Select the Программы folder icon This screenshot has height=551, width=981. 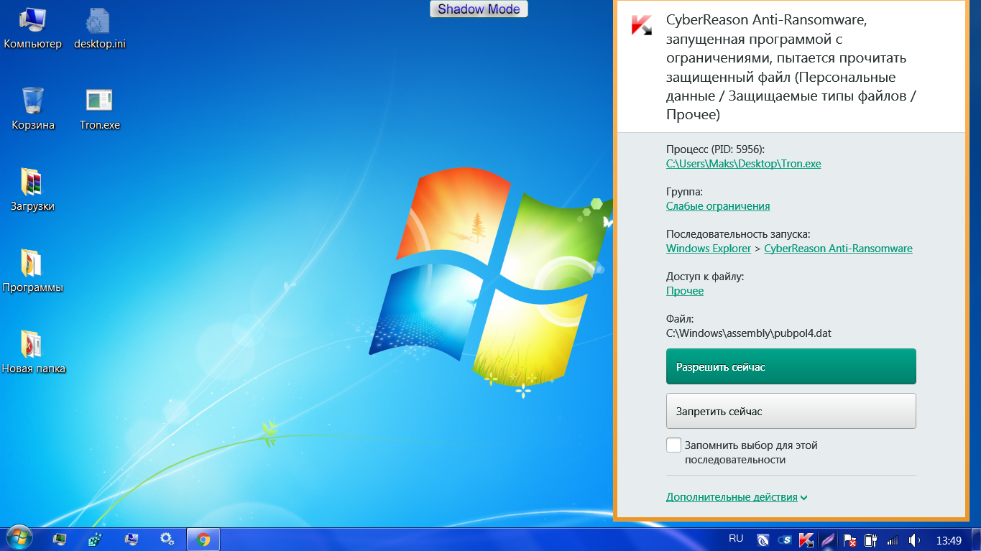pyautogui.click(x=33, y=272)
